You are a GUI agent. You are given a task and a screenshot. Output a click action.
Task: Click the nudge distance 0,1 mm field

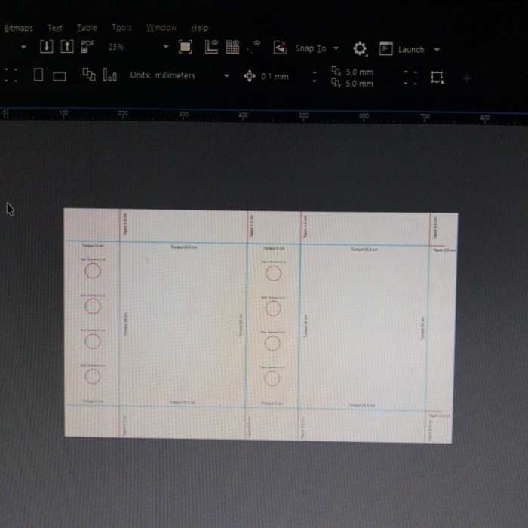click(275, 76)
